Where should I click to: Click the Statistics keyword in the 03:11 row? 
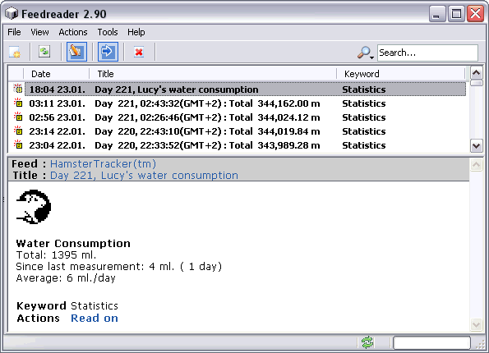363,103
